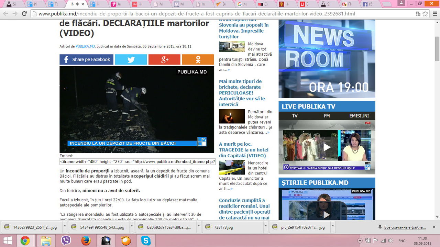Bookmark page with star icon
The image size is (440, 247).
[426, 14]
